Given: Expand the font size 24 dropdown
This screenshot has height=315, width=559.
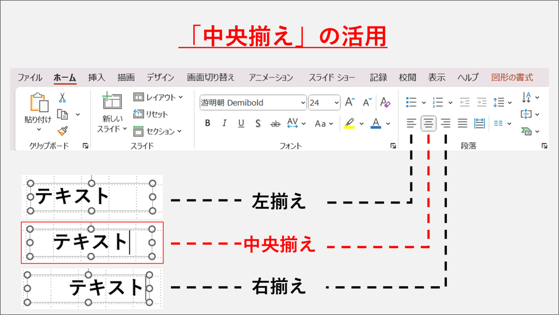Looking at the screenshot, I should [x=336, y=103].
